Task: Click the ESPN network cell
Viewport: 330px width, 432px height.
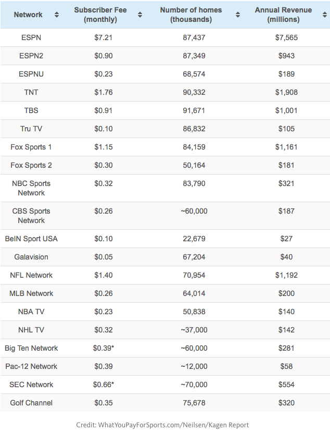Action: (31, 38)
